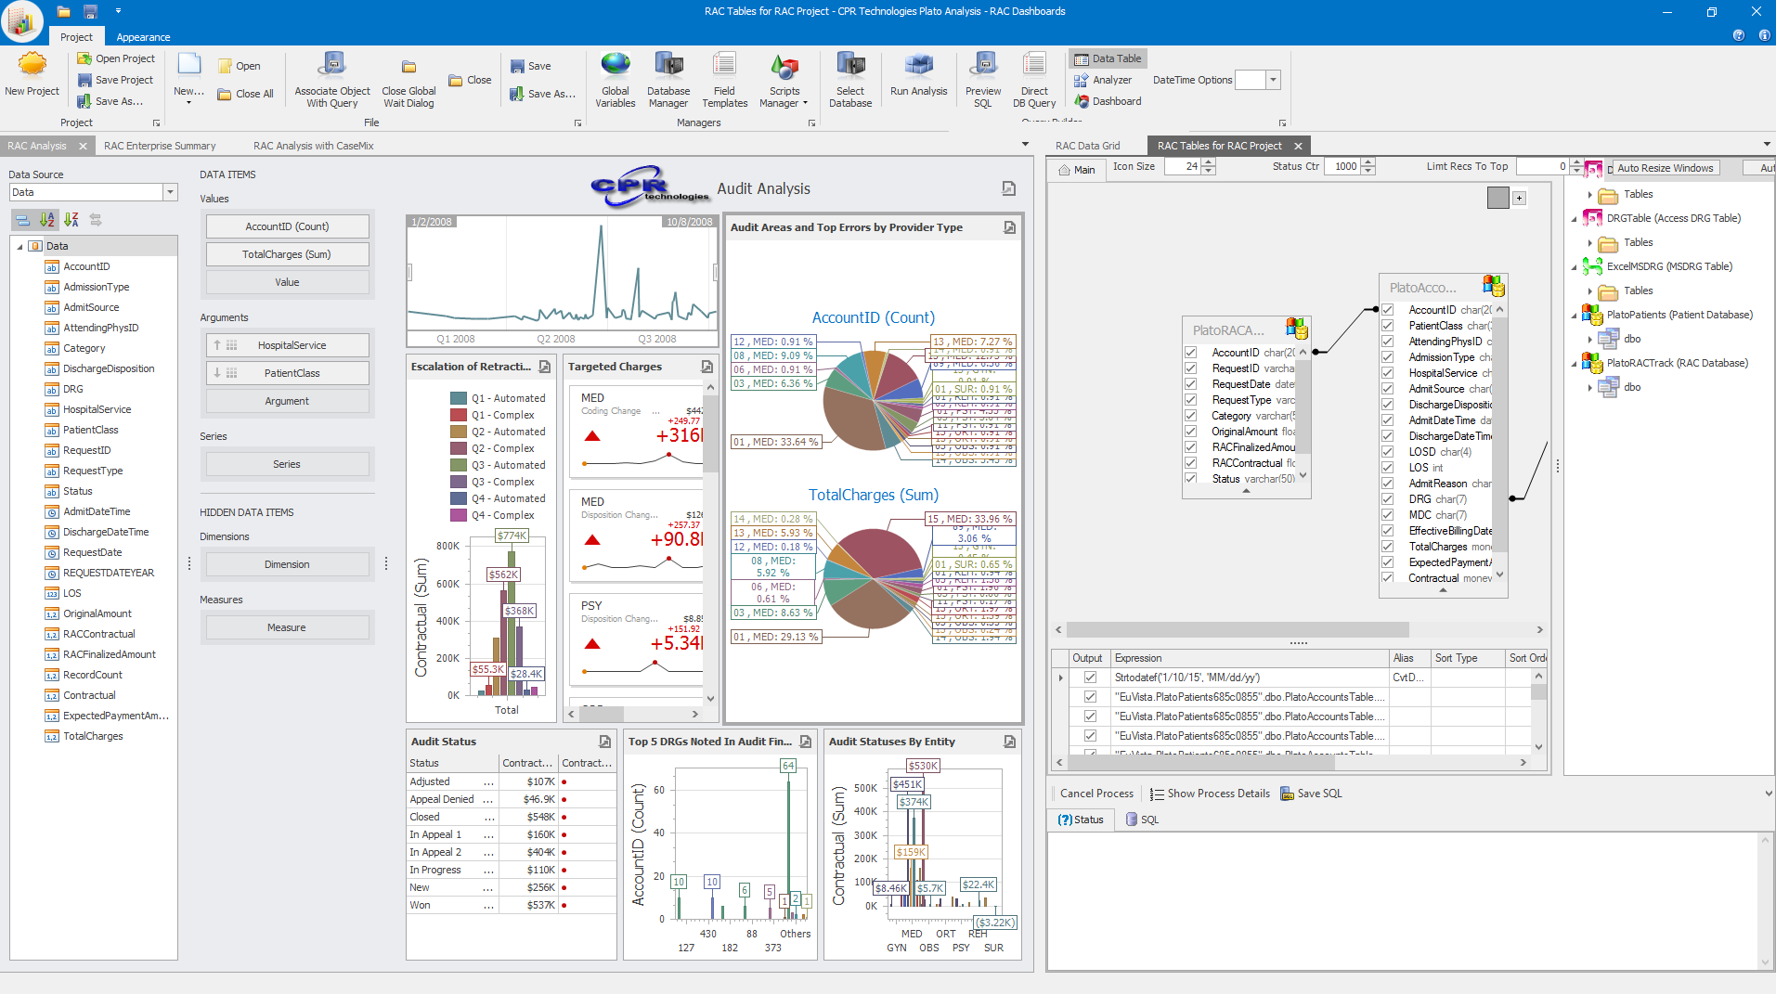Click Q4 - Complex legend swatch
The height and width of the screenshot is (994, 1776).
459,515
